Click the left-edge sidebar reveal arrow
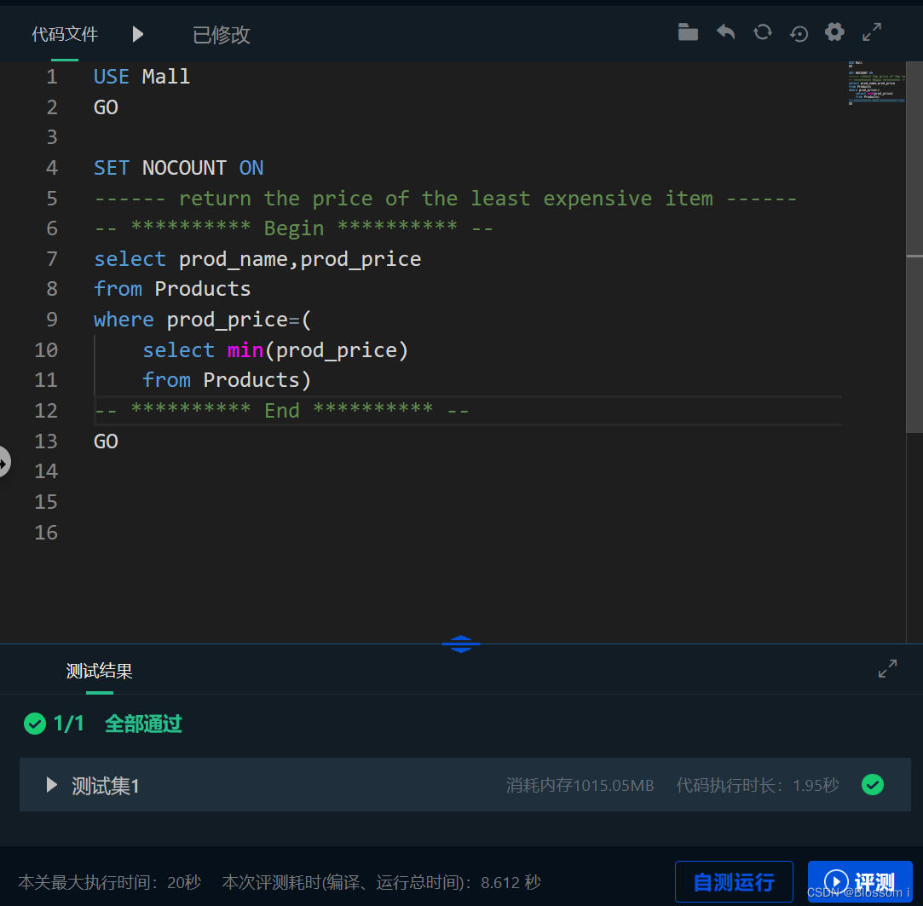Viewport: 923px width, 906px height. pyautogui.click(x=5, y=462)
